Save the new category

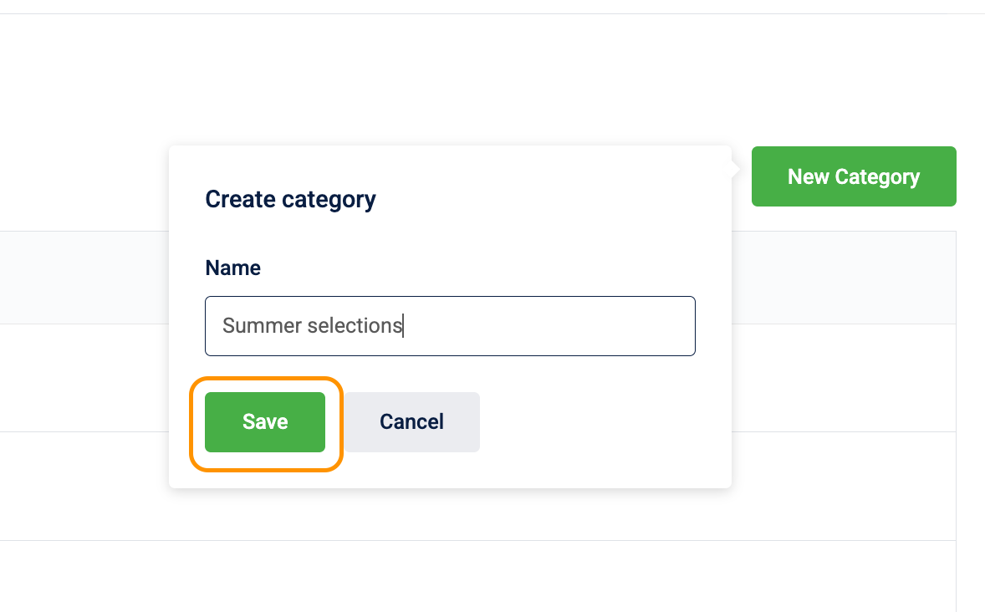(x=264, y=421)
